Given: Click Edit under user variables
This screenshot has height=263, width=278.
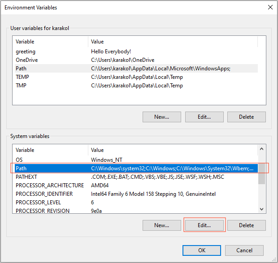Looking at the screenshot, I should coord(204,117).
